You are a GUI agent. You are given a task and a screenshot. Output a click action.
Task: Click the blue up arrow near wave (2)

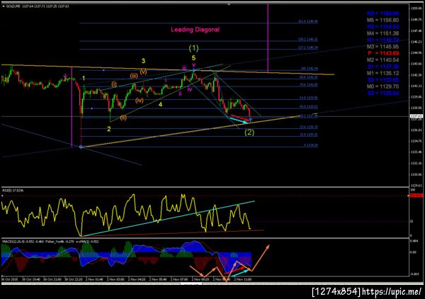click(251, 119)
